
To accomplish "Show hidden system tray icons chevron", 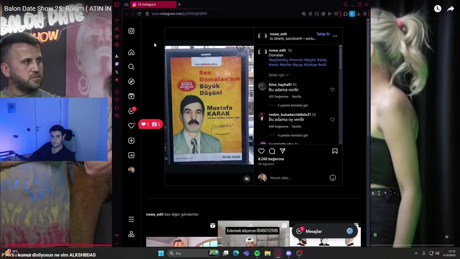I will pyautogui.click(x=416, y=253).
